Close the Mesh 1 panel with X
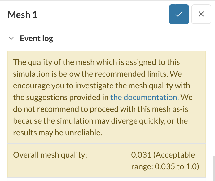This screenshot has width=215, height=181. point(201,14)
